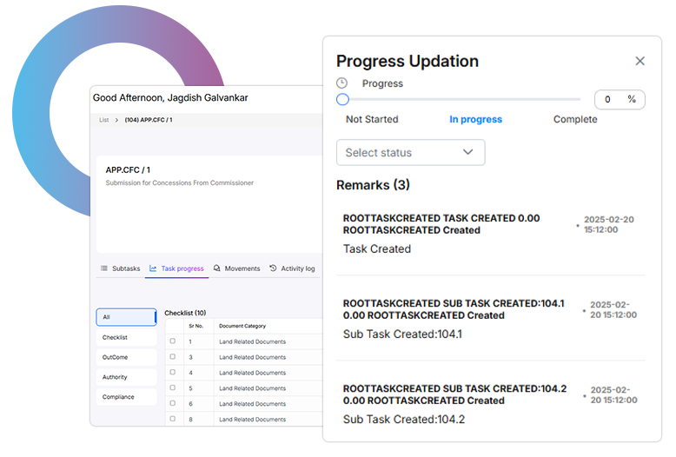Go back to List breadcrumb link
The height and width of the screenshot is (457, 676).
(x=103, y=120)
